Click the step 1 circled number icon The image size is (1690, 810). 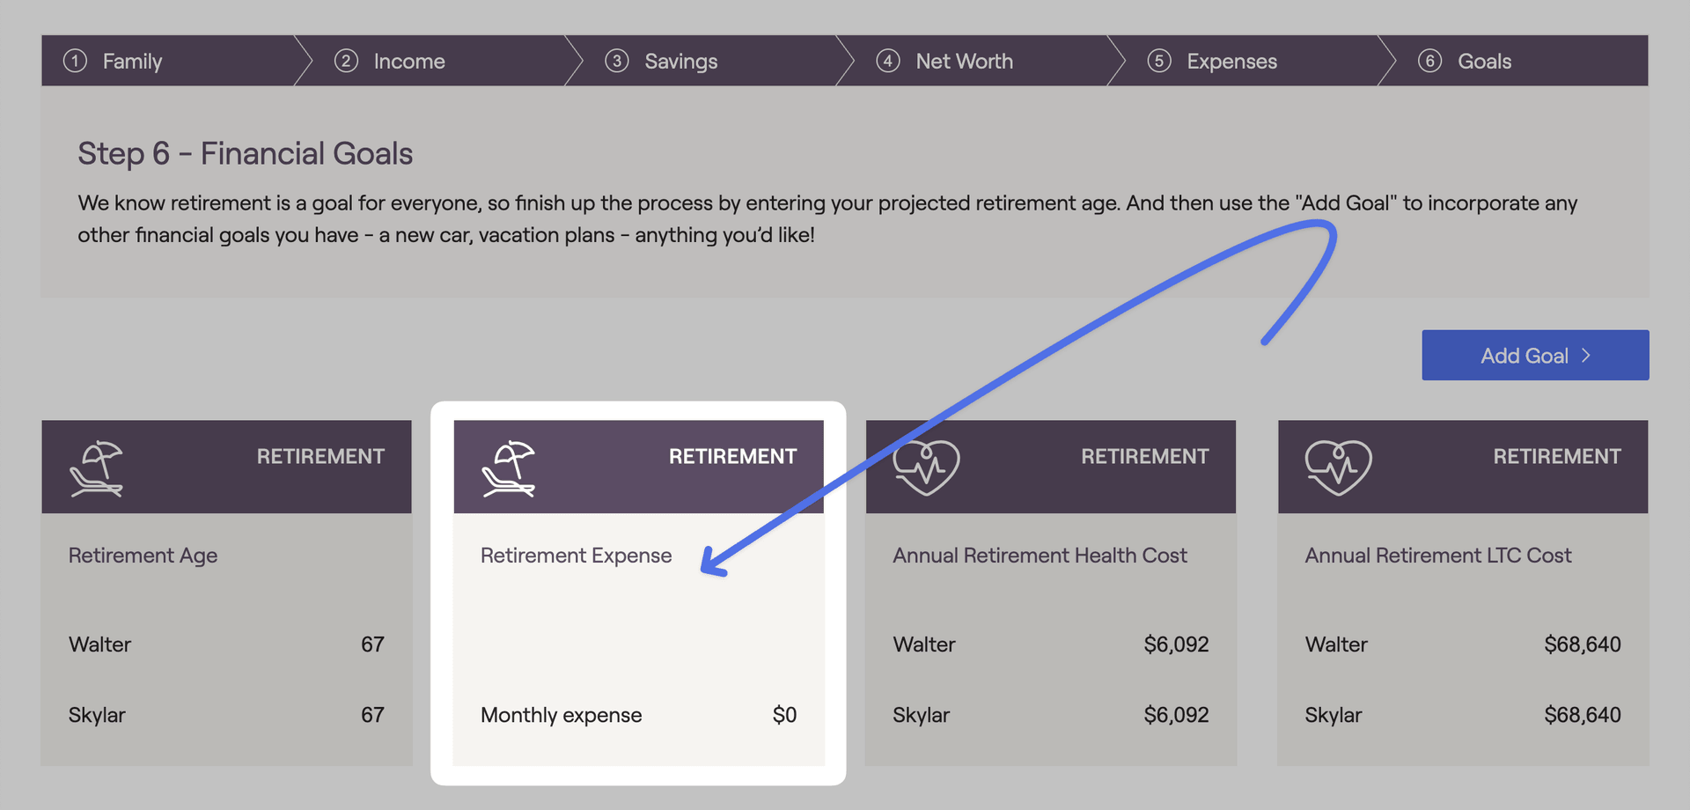click(75, 61)
